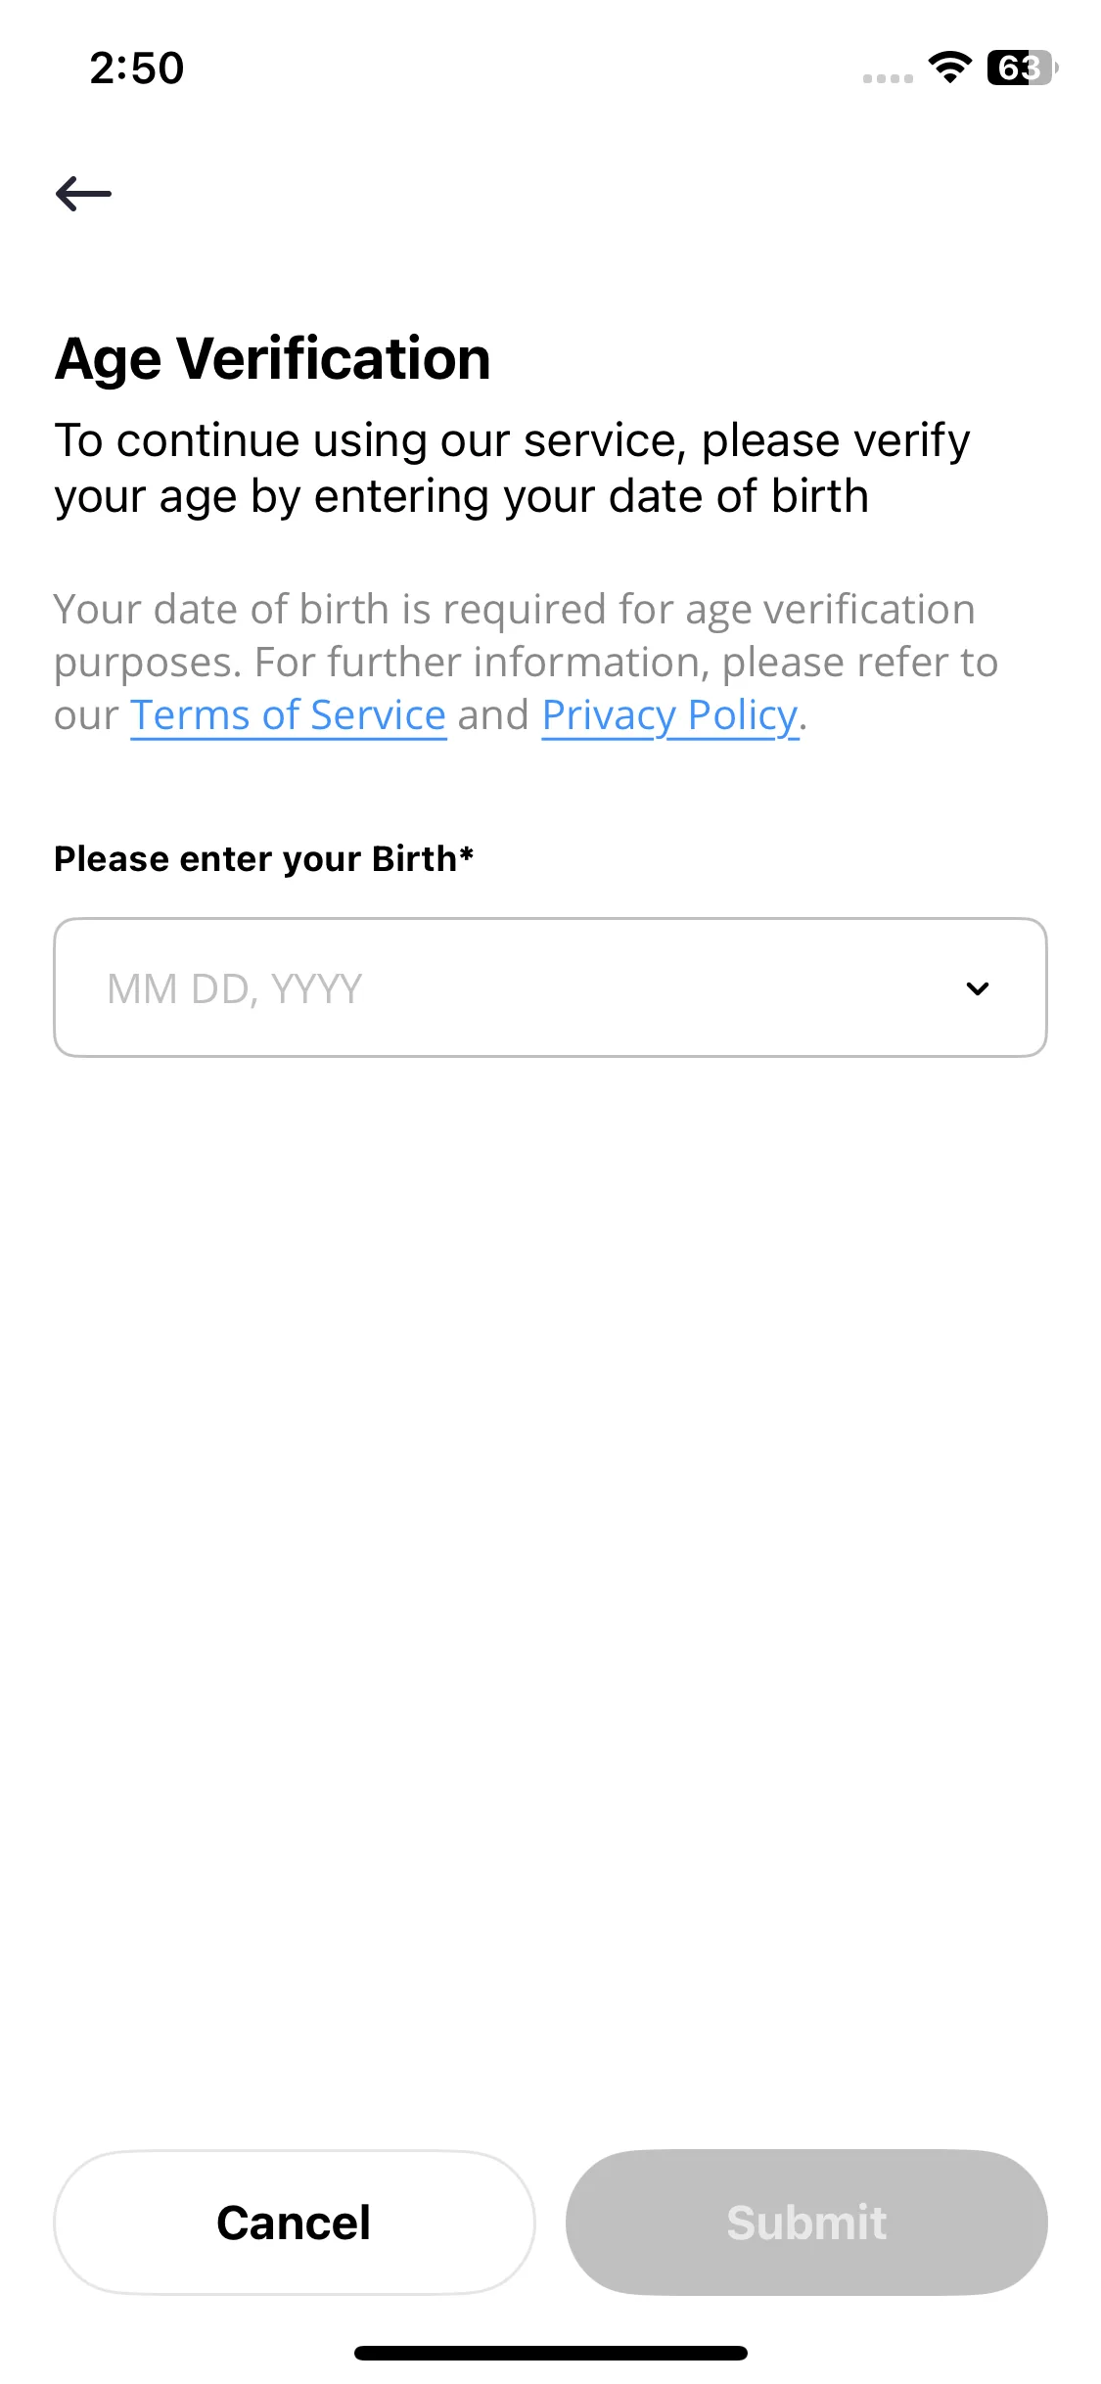Click the Age Verification heading
Viewport: 1101px width, 2384px height.
point(273,358)
